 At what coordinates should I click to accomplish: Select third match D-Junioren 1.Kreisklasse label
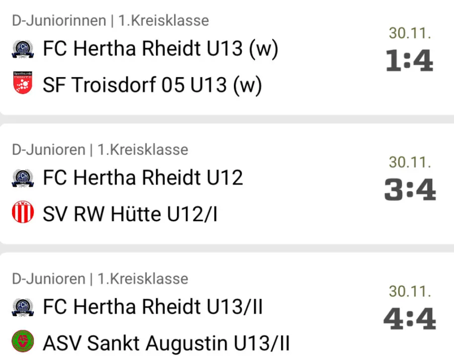(x=100, y=279)
